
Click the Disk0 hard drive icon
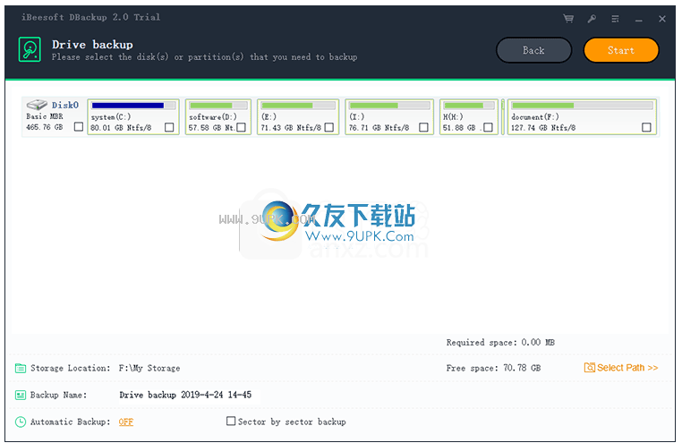[x=37, y=105]
